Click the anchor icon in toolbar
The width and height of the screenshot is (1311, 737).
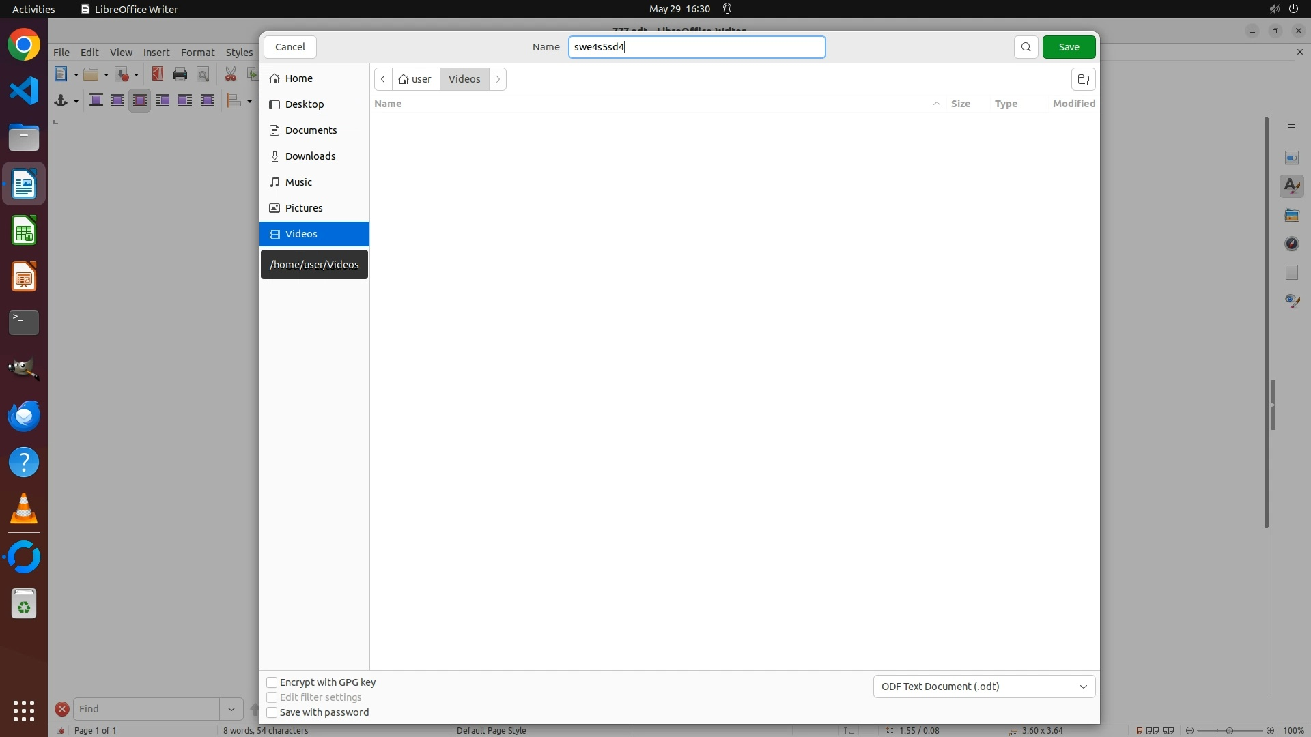61,101
